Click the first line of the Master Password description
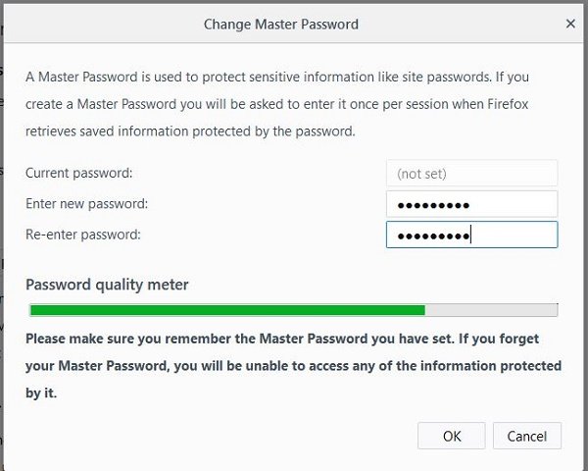 (x=277, y=77)
